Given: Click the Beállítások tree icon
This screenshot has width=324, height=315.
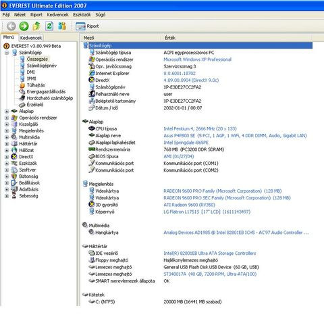Looking at the screenshot, I should tap(14, 183).
